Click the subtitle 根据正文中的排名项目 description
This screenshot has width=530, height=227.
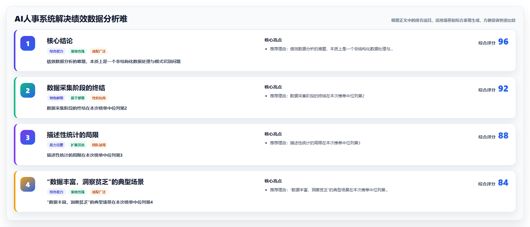click(453, 20)
